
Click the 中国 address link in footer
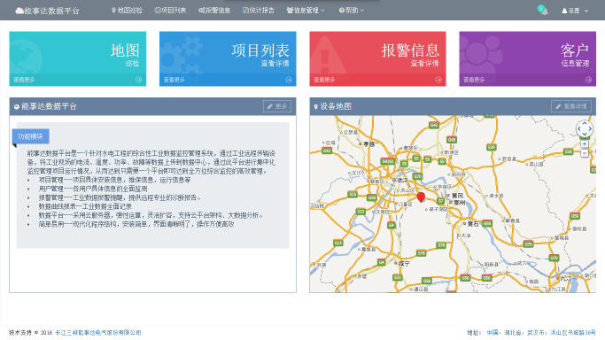tap(492, 333)
